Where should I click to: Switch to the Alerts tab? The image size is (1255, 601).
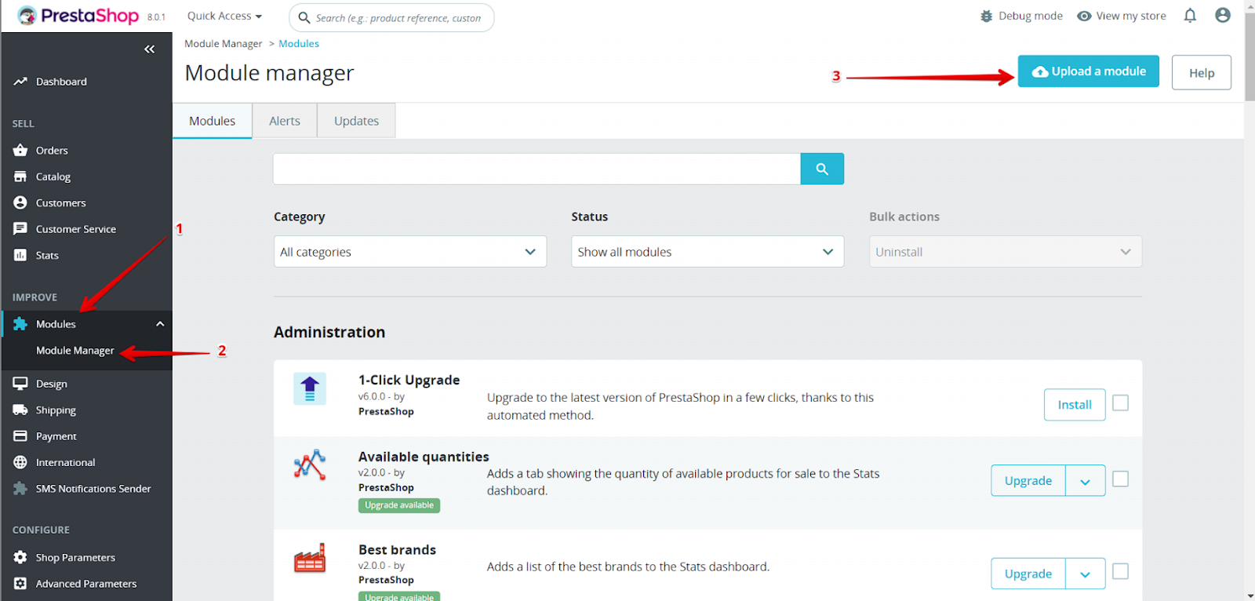tap(285, 121)
